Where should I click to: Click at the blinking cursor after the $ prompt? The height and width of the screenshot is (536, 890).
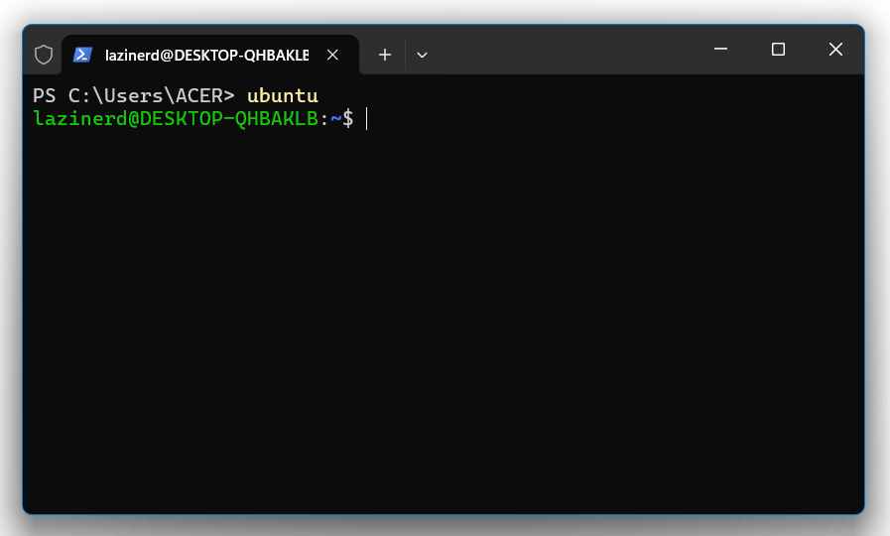click(x=367, y=119)
